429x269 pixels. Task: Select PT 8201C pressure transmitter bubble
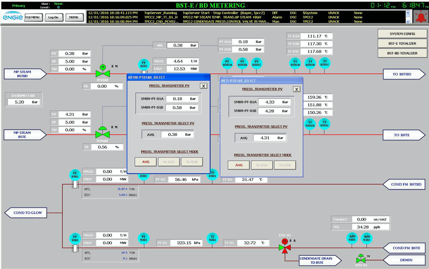click(x=256, y=63)
